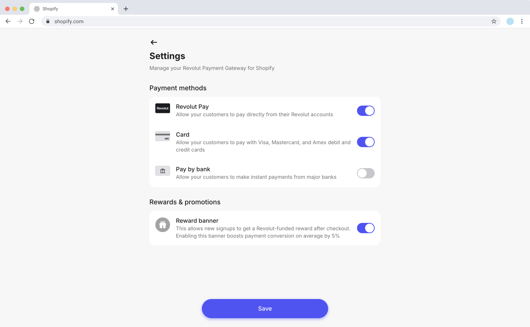Reload the page in the browser
The image size is (530, 327).
tap(32, 21)
